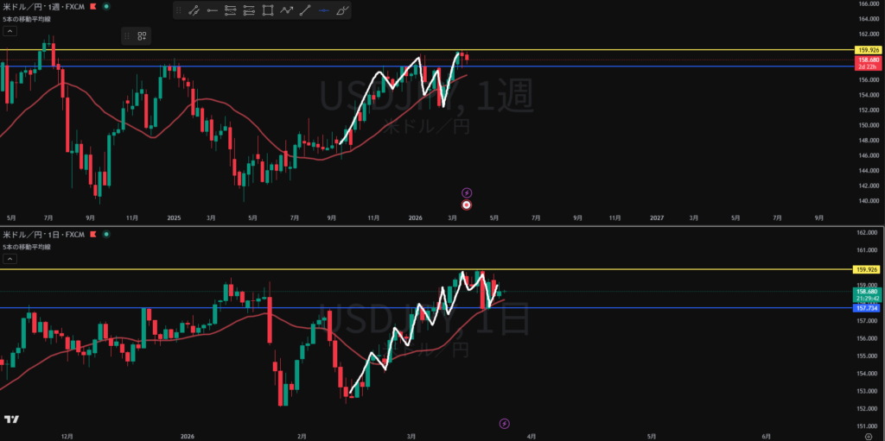Open the add-widget layout icon
Image resolution: width=885 pixels, height=441 pixels.
click(x=142, y=35)
